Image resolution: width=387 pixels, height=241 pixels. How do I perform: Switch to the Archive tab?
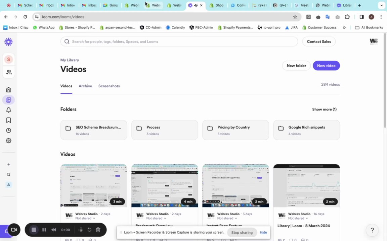pos(85,86)
